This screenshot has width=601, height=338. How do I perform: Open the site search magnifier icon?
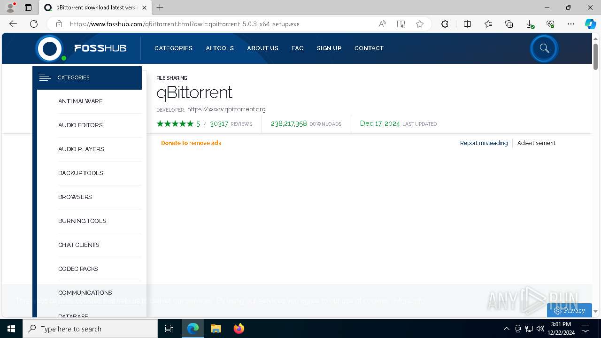[x=544, y=48]
